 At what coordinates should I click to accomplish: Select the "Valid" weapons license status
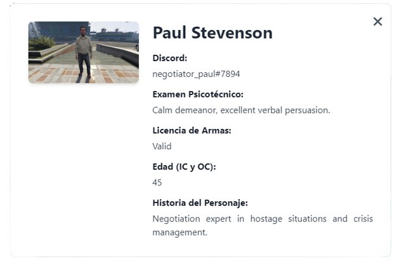(x=162, y=146)
